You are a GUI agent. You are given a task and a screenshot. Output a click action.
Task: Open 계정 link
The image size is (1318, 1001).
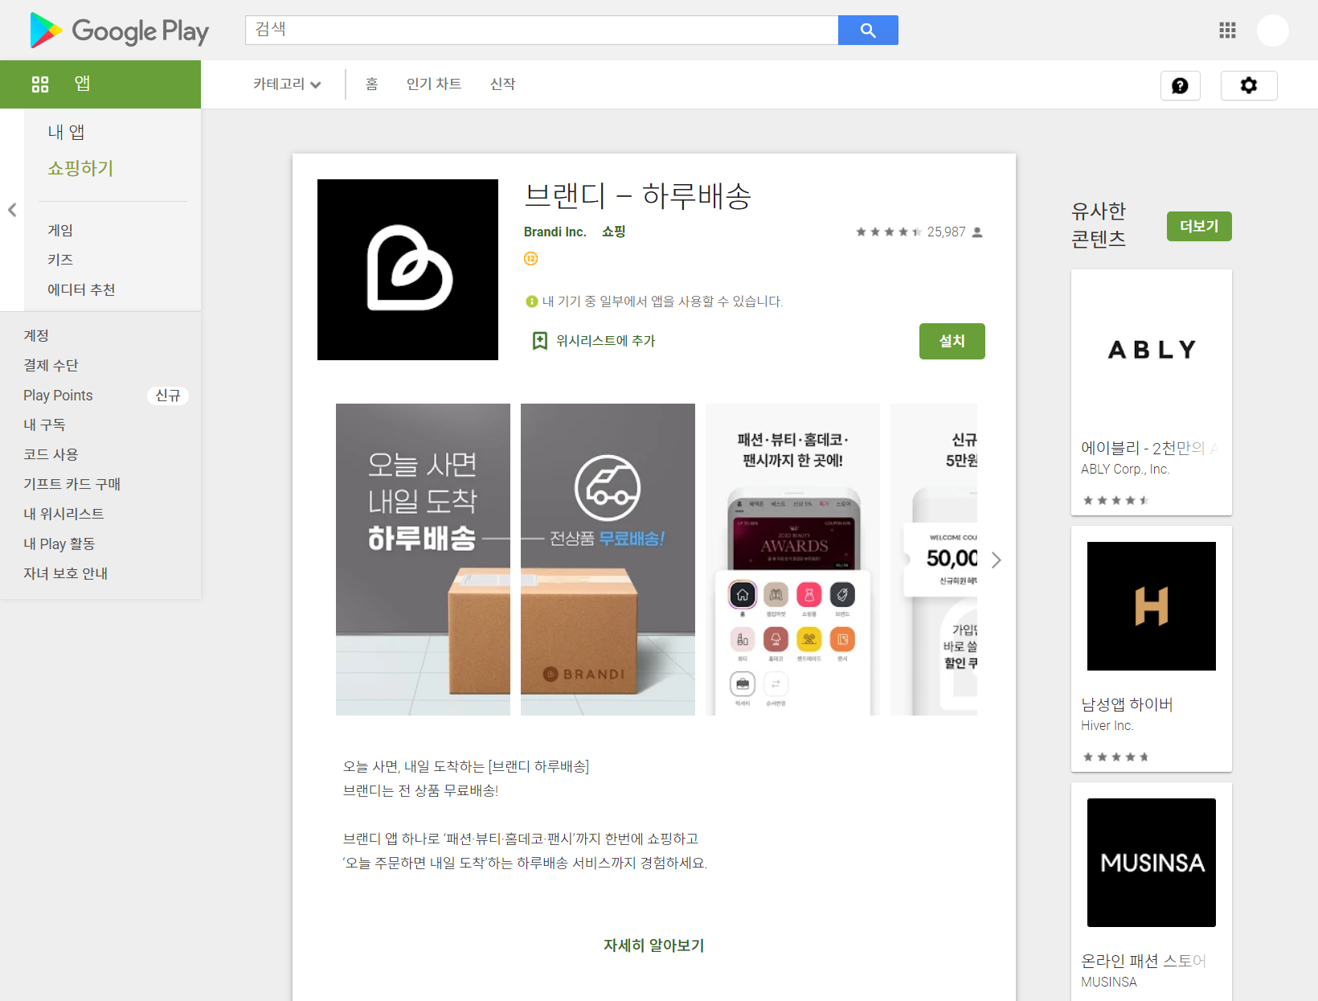(36, 335)
